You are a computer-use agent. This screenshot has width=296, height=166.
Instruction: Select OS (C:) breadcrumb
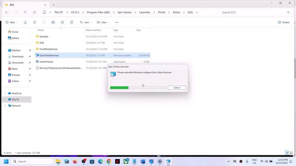pos(75,12)
